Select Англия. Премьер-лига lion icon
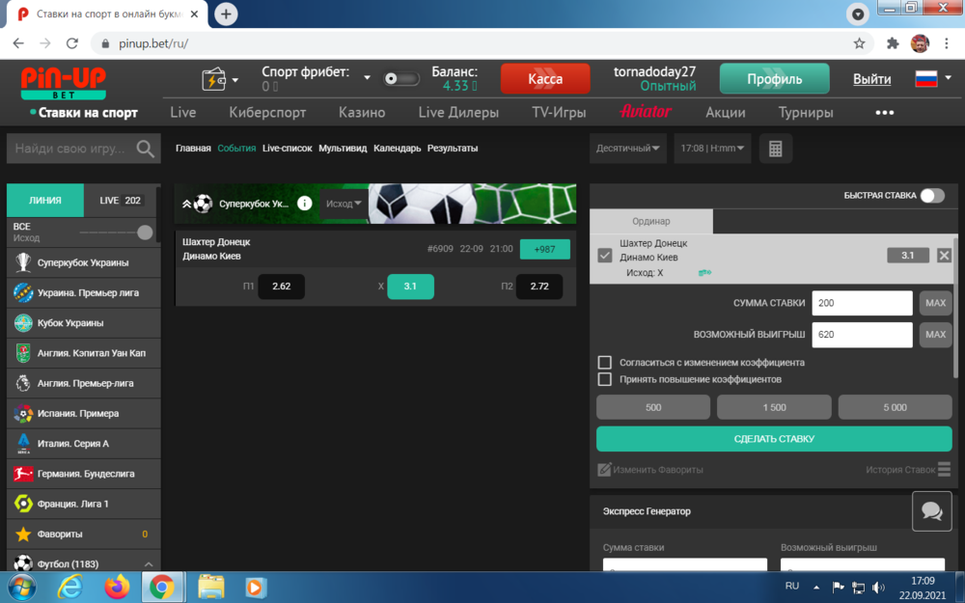The image size is (965, 603). pos(23,383)
